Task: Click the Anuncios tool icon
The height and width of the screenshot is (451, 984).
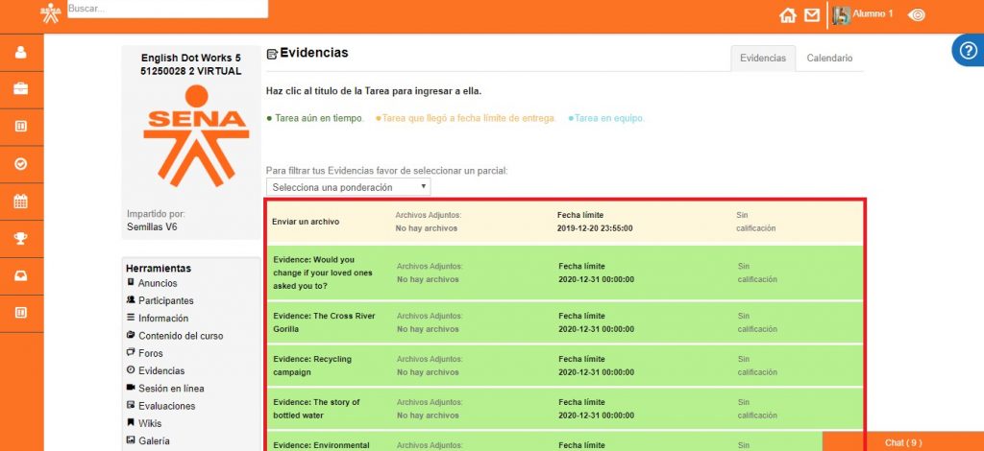Action: pos(131,282)
